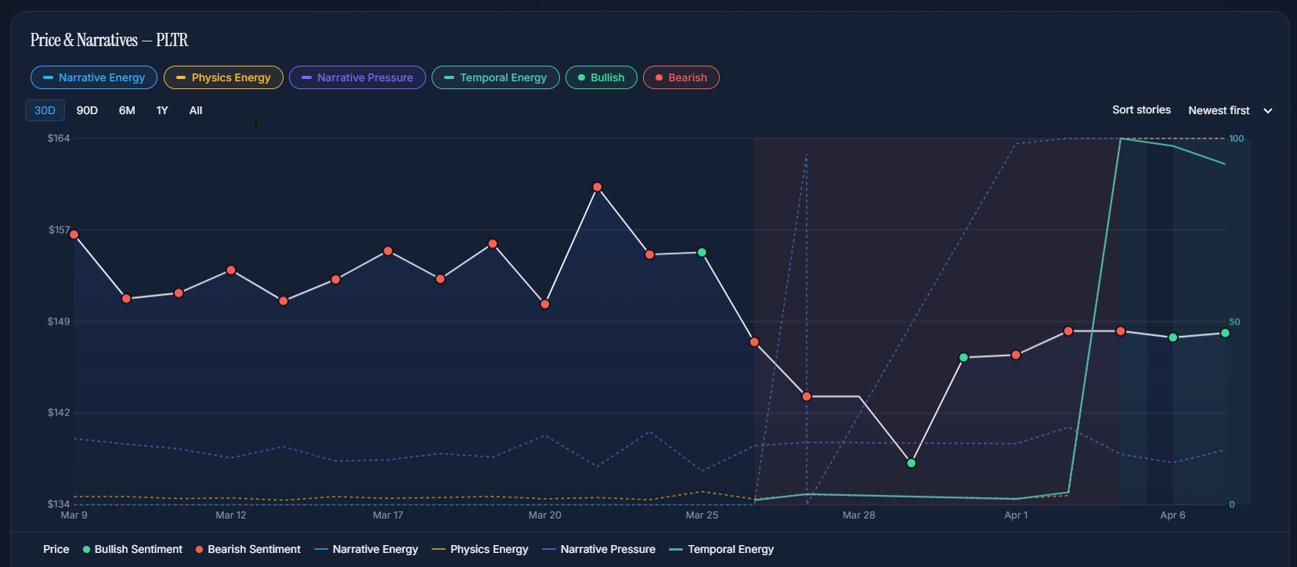Show the All time range
Screen dimensions: 1297x567
pyautogui.click(x=196, y=110)
